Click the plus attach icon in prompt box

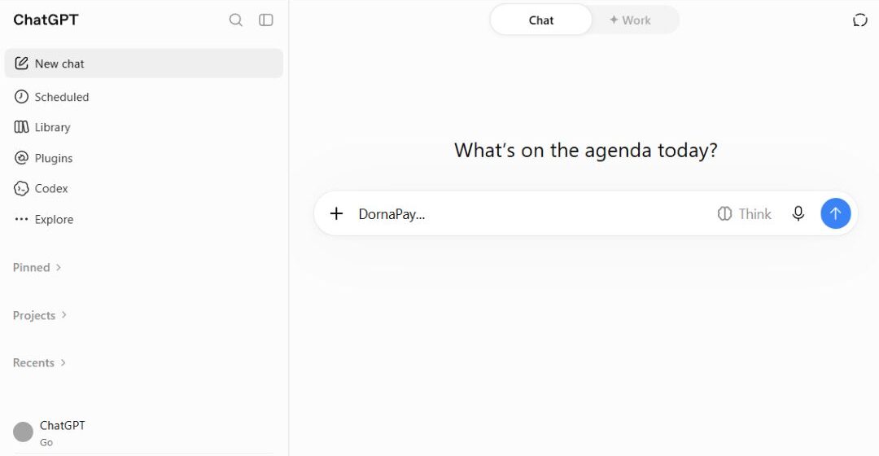point(336,213)
